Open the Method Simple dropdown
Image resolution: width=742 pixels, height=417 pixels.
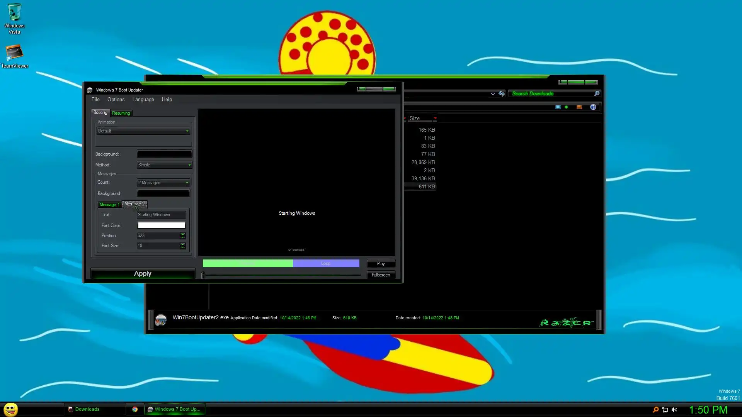[164, 165]
